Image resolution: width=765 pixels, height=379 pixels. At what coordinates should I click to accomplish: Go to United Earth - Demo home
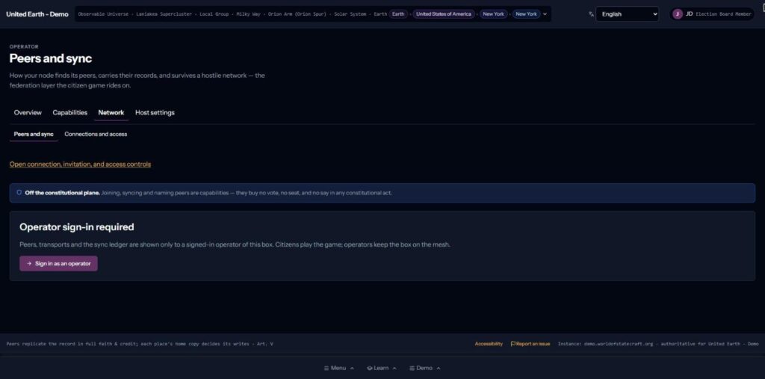coord(37,14)
